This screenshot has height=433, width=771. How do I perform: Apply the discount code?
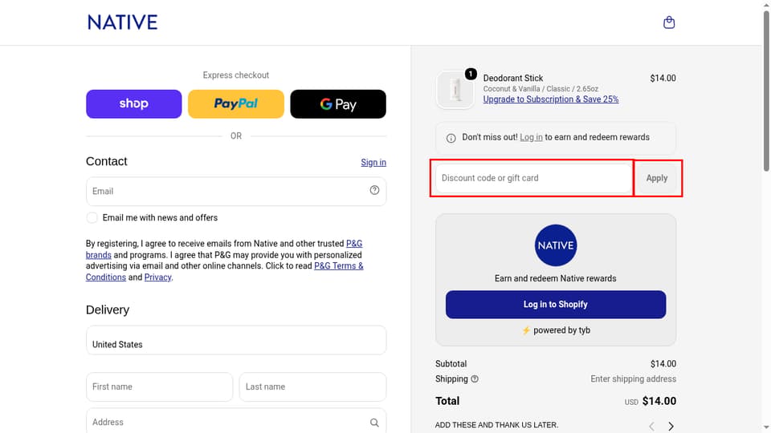point(657,178)
